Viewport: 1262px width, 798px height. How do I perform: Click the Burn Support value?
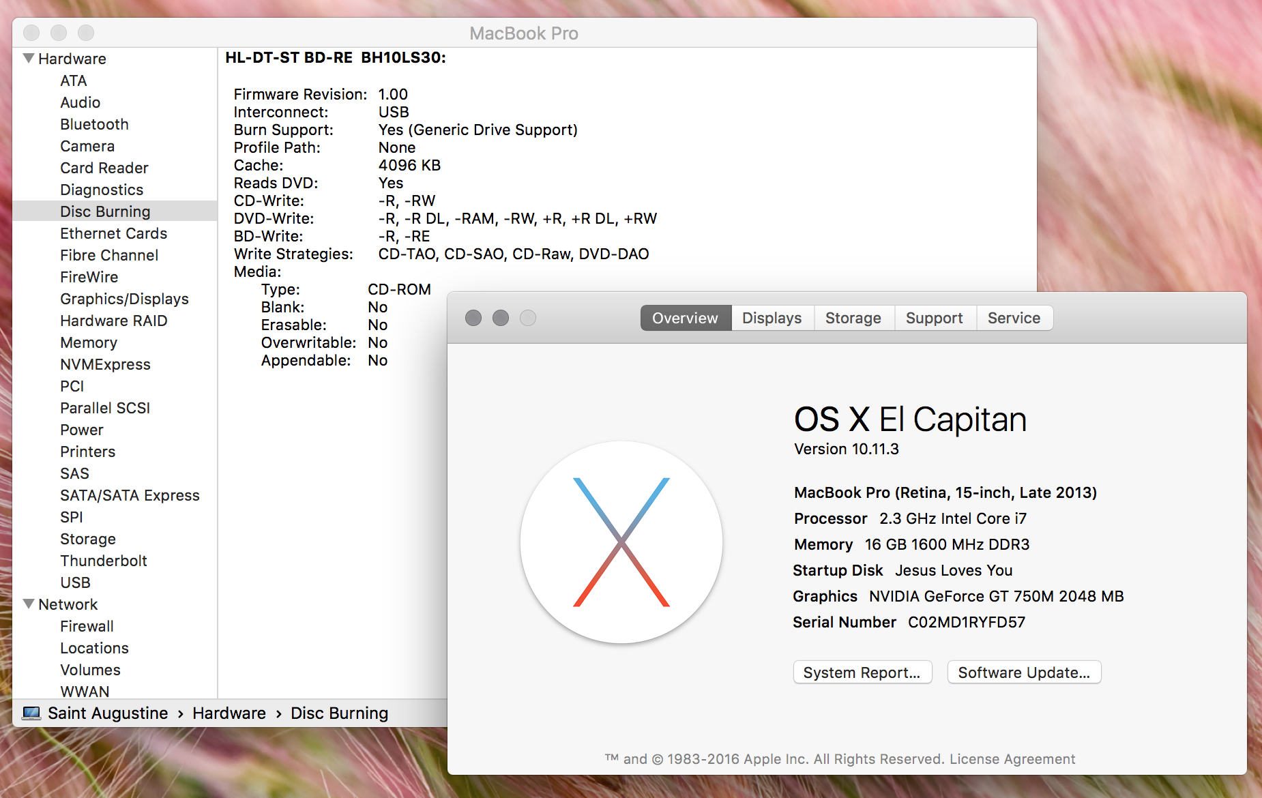pyautogui.click(x=478, y=130)
